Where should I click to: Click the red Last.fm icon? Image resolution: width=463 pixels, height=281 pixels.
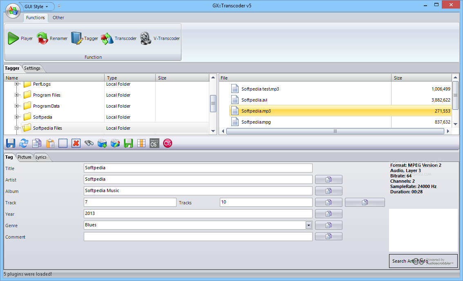point(168,144)
